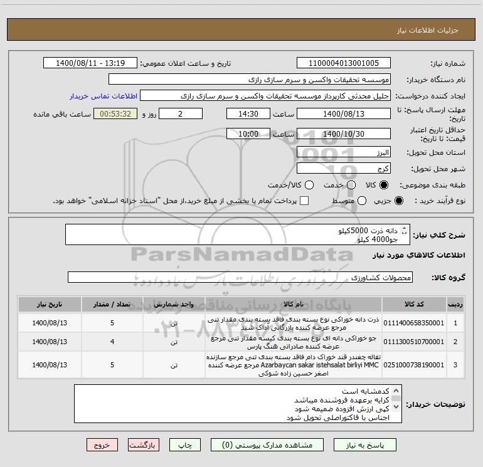Image resolution: width=483 pixels, height=467 pixels.
Task: Click product code 0111400658350001
Action: point(414,323)
